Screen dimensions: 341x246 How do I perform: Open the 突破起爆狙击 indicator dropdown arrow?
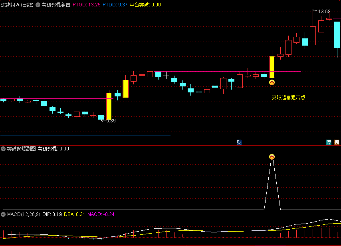pyautogui.click(x=38, y=5)
